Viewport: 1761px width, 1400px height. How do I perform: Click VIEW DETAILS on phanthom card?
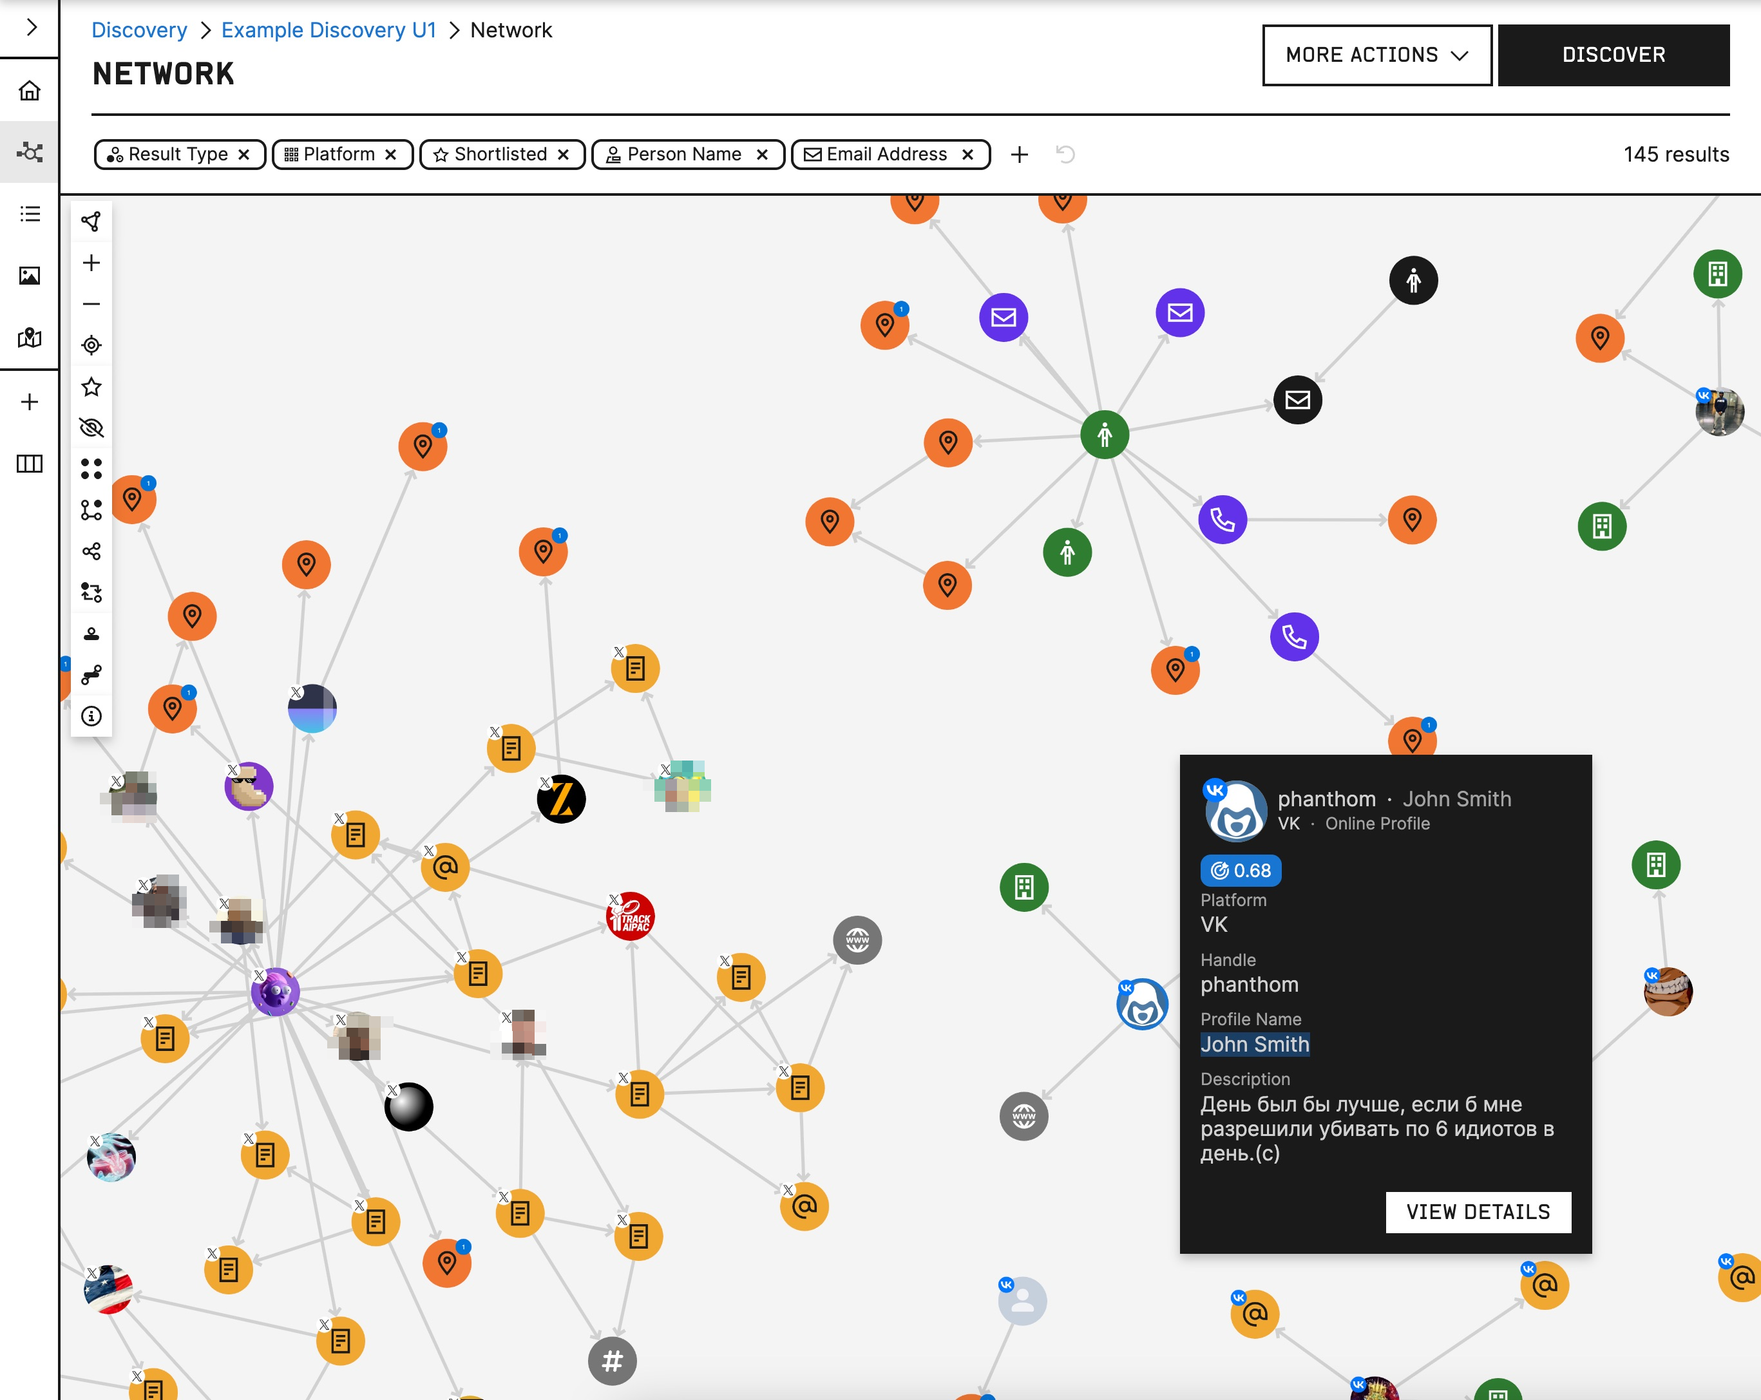point(1477,1211)
